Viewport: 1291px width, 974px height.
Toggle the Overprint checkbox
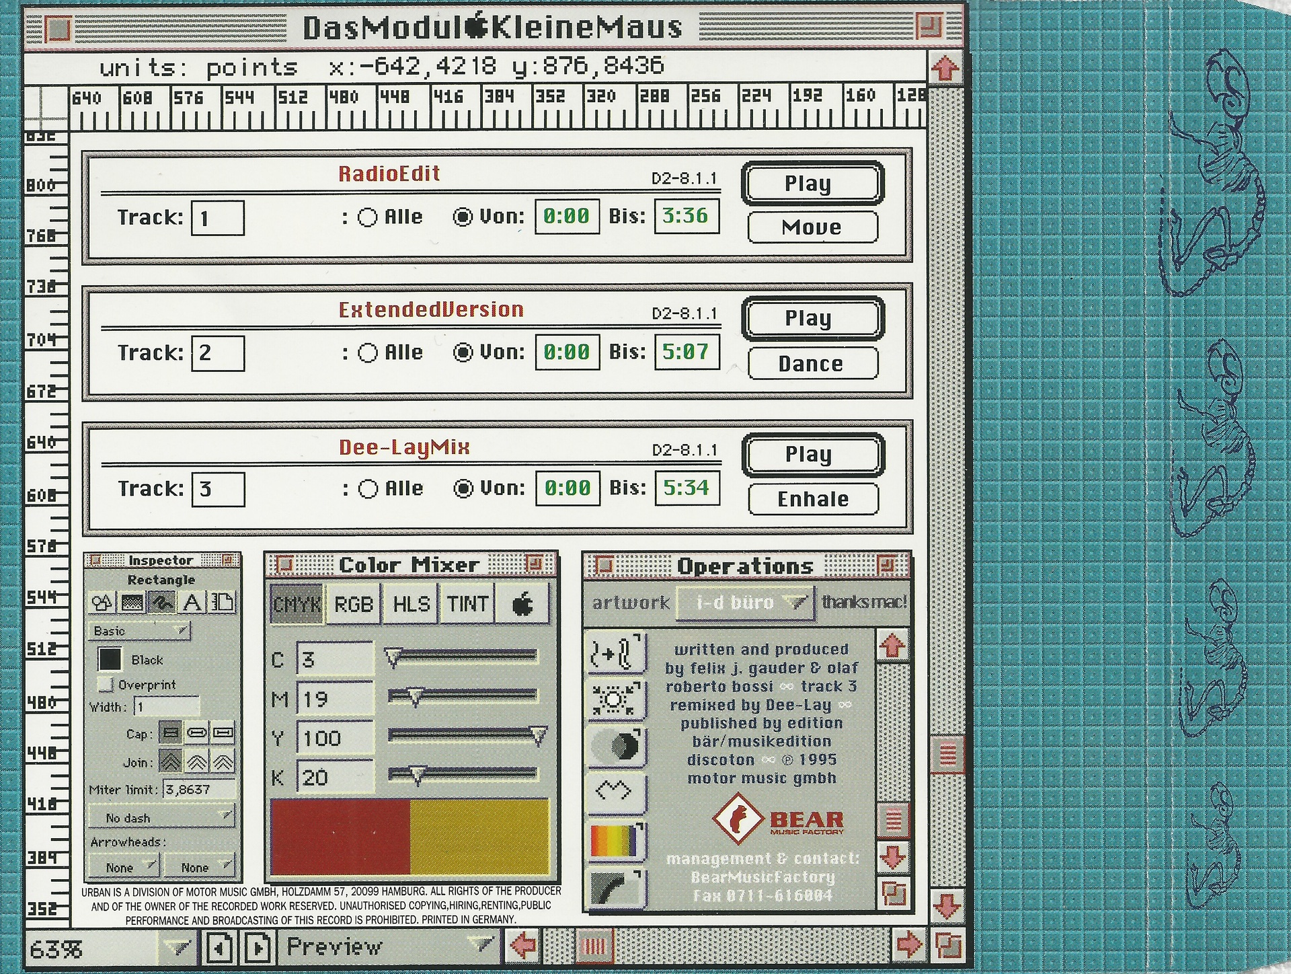pos(106,685)
